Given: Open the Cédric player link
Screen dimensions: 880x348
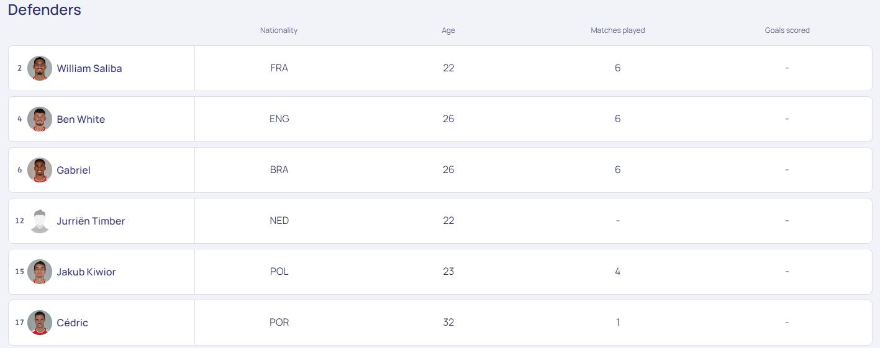Looking at the screenshot, I should tap(73, 323).
